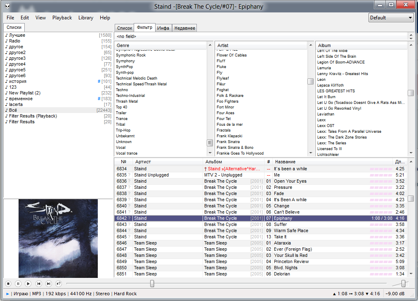Click the volume slider handle

click(404, 283)
